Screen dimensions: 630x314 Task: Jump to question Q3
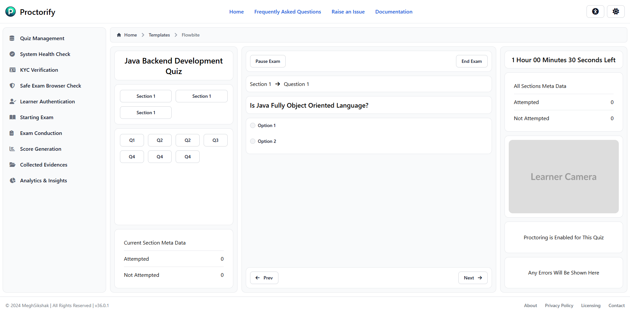pos(215,140)
